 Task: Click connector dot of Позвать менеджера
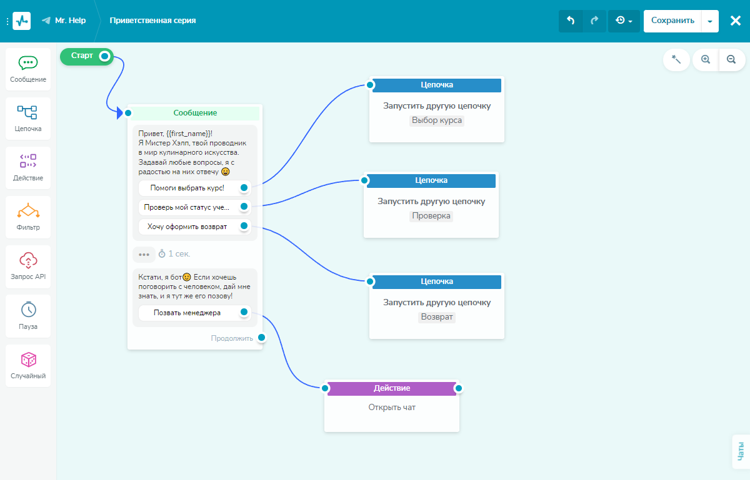pos(244,313)
